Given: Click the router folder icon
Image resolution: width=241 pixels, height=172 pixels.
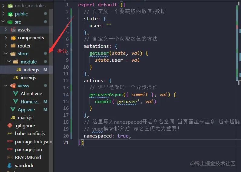Looking at the screenshot, I should coord(13,46).
